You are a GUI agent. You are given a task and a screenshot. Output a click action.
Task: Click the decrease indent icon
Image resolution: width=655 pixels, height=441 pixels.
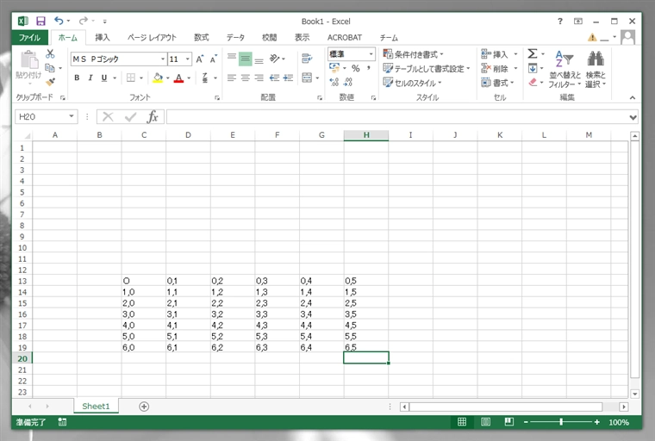coord(274,78)
